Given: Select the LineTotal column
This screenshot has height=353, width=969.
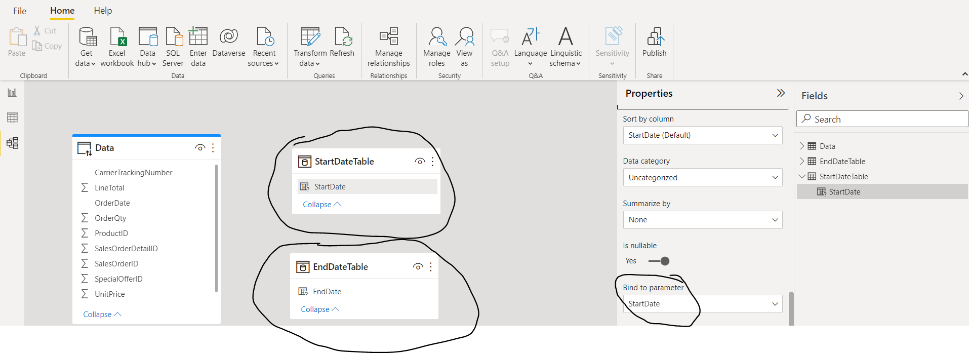Looking at the screenshot, I should [x=109, y=188].
